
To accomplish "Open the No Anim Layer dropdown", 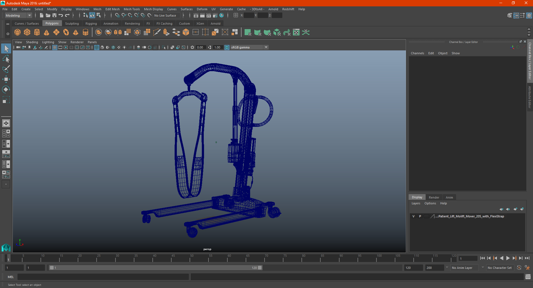I will point(464,268).
